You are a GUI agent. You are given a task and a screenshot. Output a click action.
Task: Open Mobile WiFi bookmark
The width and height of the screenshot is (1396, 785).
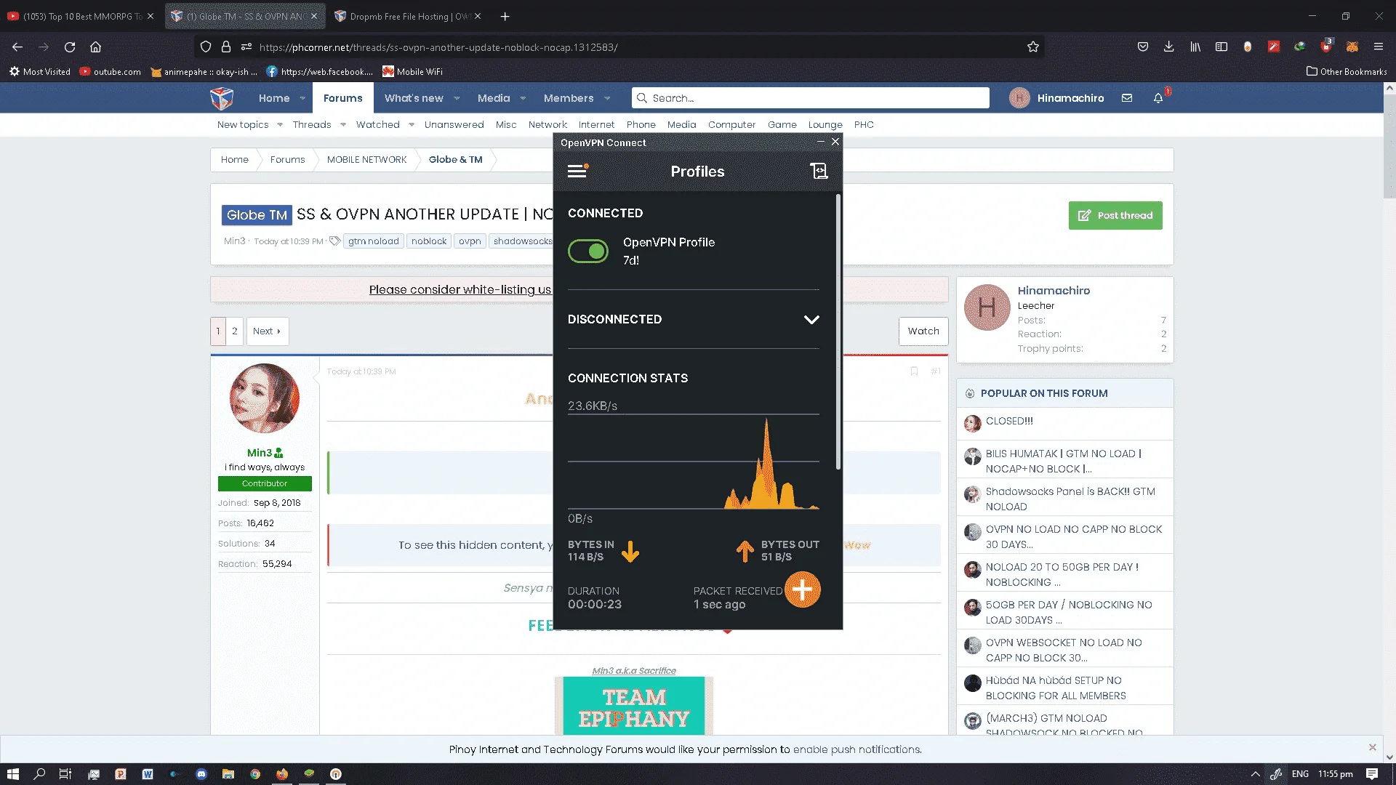(412, 71)
